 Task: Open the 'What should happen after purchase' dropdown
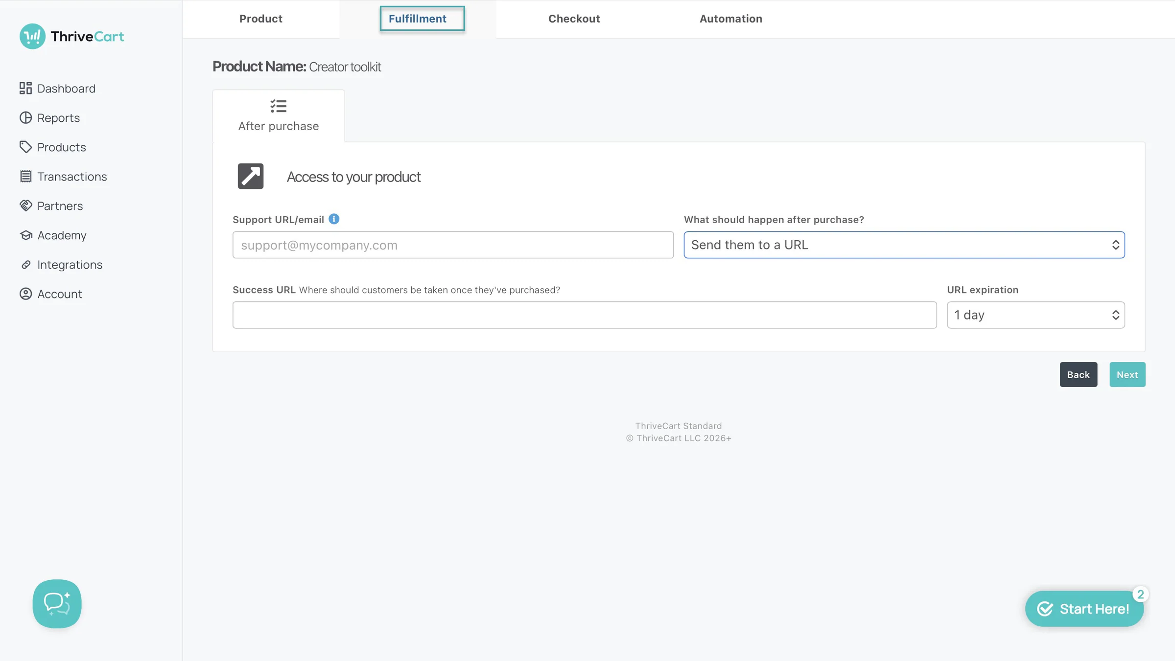(904, 245)
